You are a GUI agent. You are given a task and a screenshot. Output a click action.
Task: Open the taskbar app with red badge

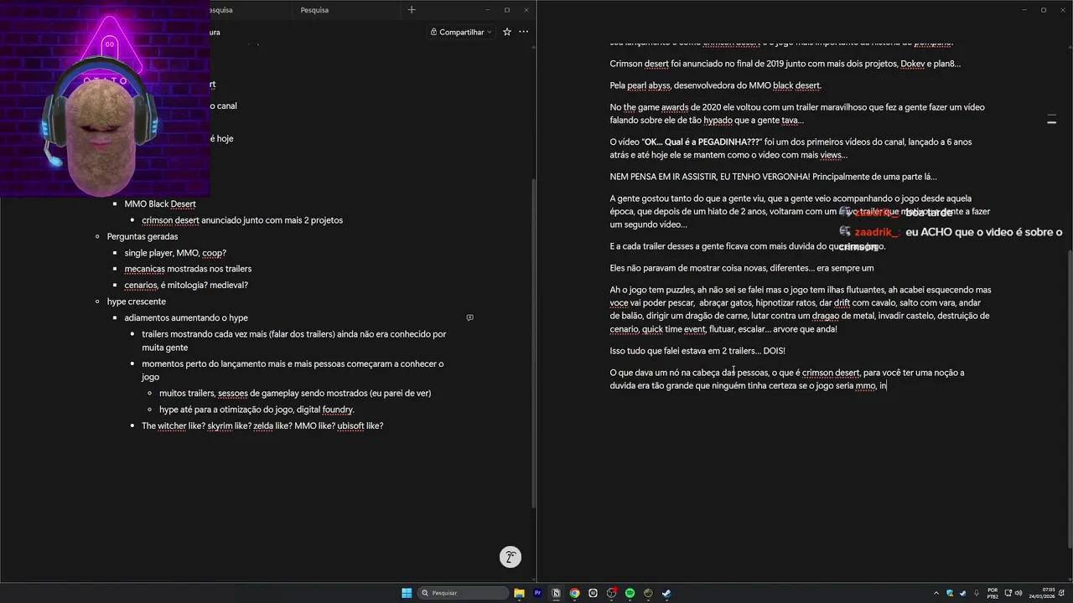(x=611, y=593)
